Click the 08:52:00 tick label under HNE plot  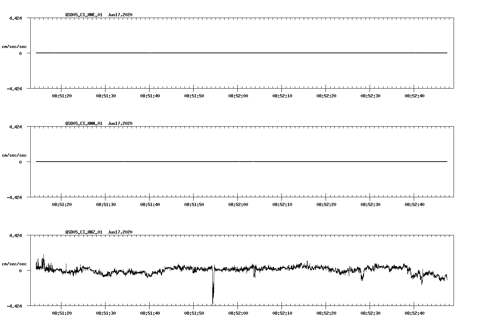coord(238,96)
